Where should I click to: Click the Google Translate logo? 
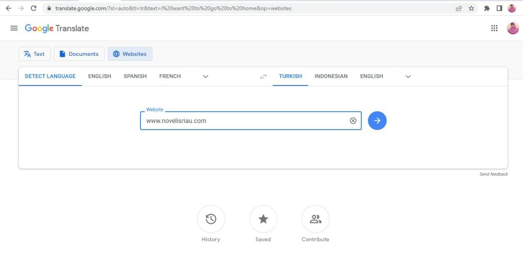pos(57,28)
